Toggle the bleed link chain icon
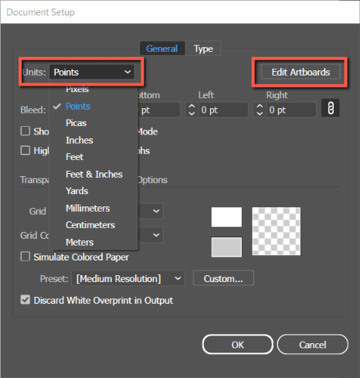The width and height of the screenshot is (360, 378). (331, 108)
